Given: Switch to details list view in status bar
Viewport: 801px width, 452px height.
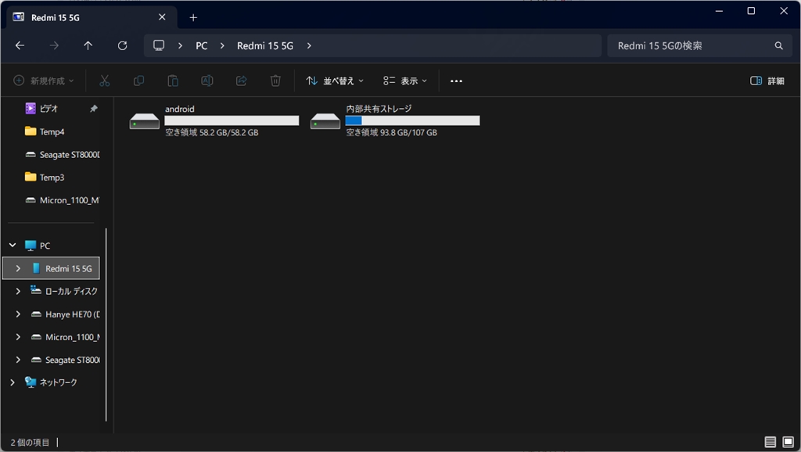Looking at the screenshot, I should pos(770,442).
